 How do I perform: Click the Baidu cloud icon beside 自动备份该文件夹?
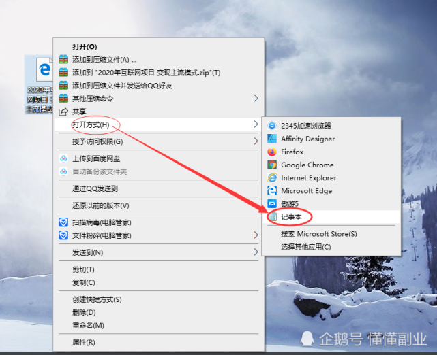point(63,171)
